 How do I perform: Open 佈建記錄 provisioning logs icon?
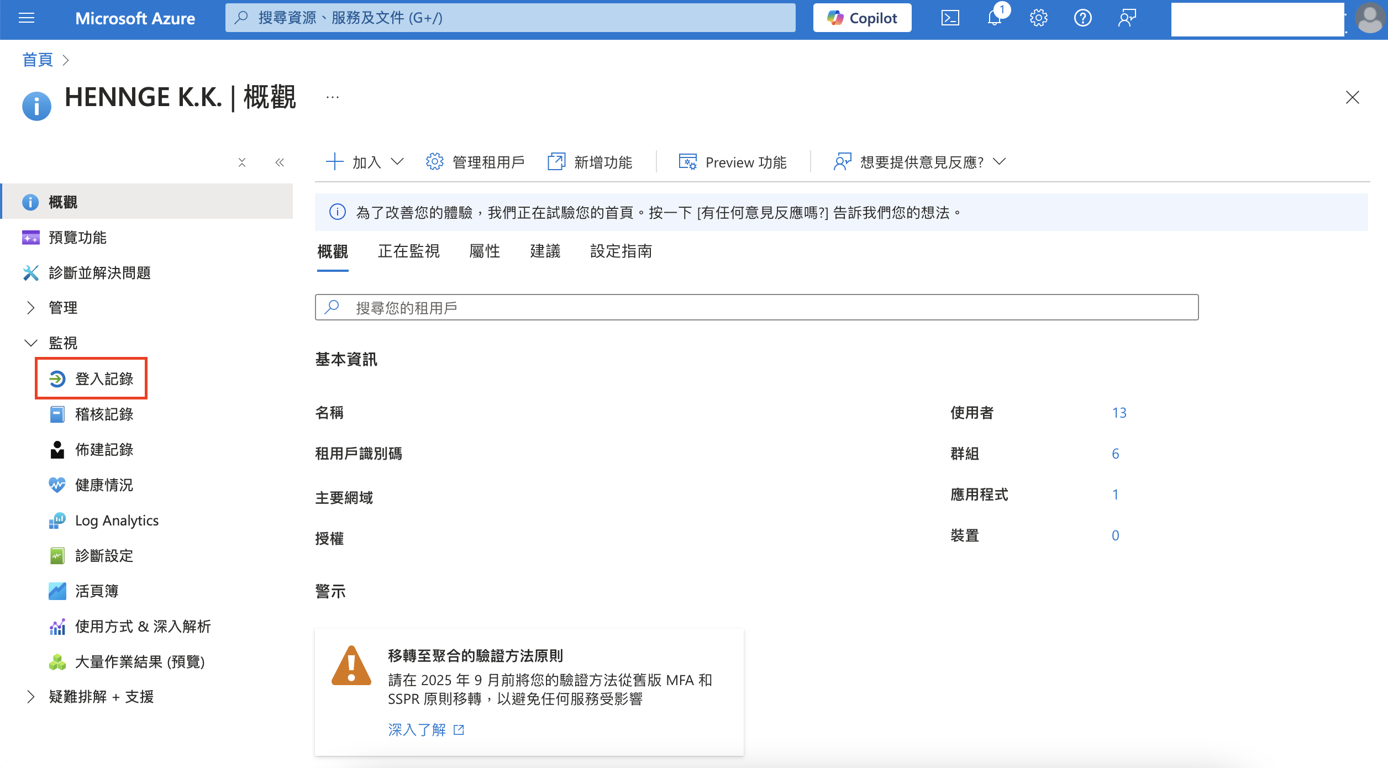57,450
